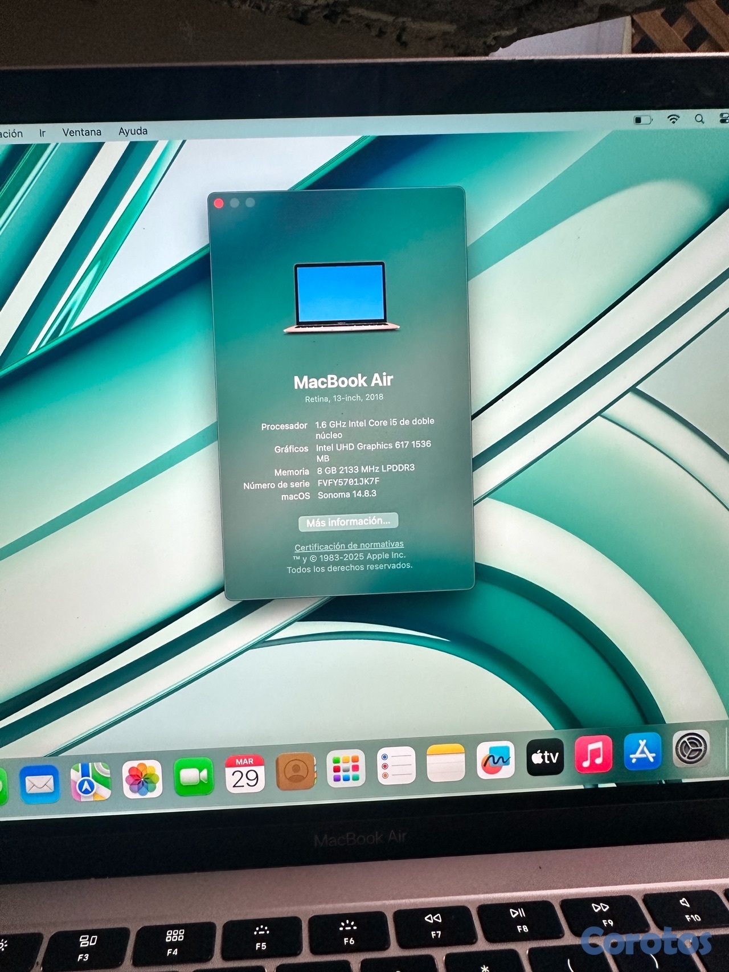Viewport: 729px width, 972px height.
Task: Open the Certificación de normativas link
Action: 349,545
